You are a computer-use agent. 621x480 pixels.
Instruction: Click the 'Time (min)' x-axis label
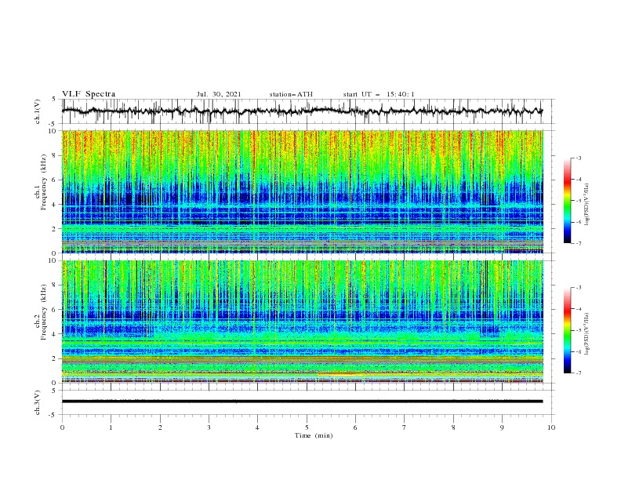coord(314,435)
